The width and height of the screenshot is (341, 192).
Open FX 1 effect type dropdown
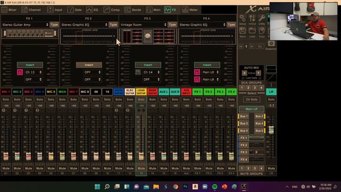[25, 25]
